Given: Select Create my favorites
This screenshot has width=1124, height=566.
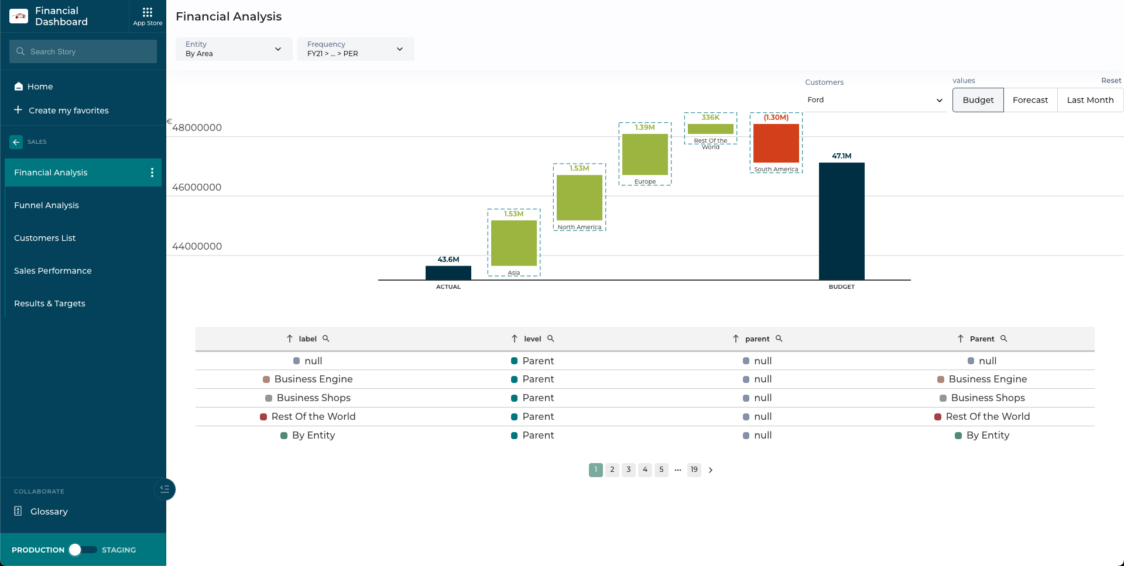Looking at the screenshot, I should [x=69, y=111].
